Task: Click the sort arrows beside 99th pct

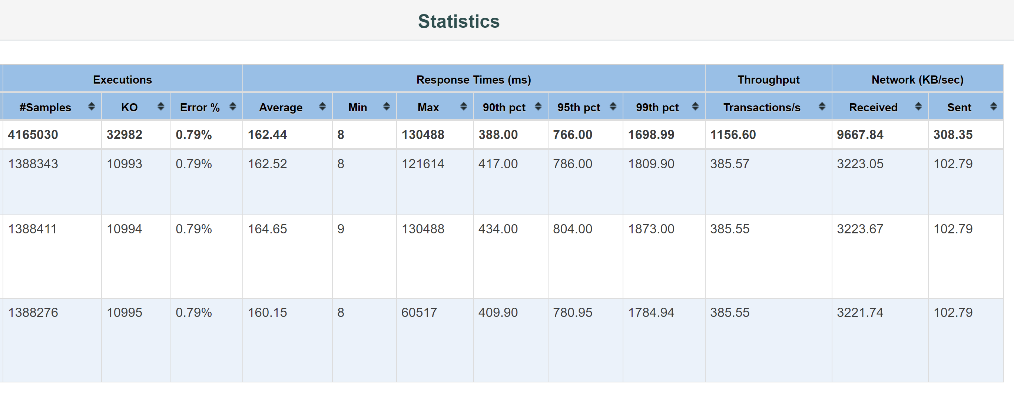Action: tap(695, 107)
